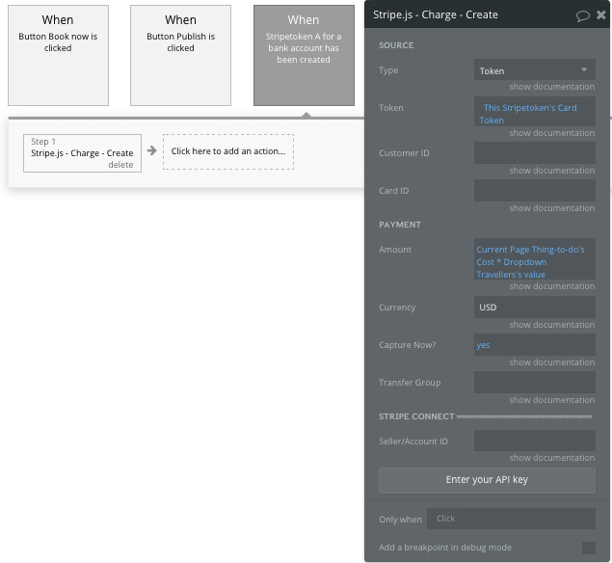Screen dimensions: 612x563
Task: Show documentation under the Card ID field
Action: coord(551,208)
